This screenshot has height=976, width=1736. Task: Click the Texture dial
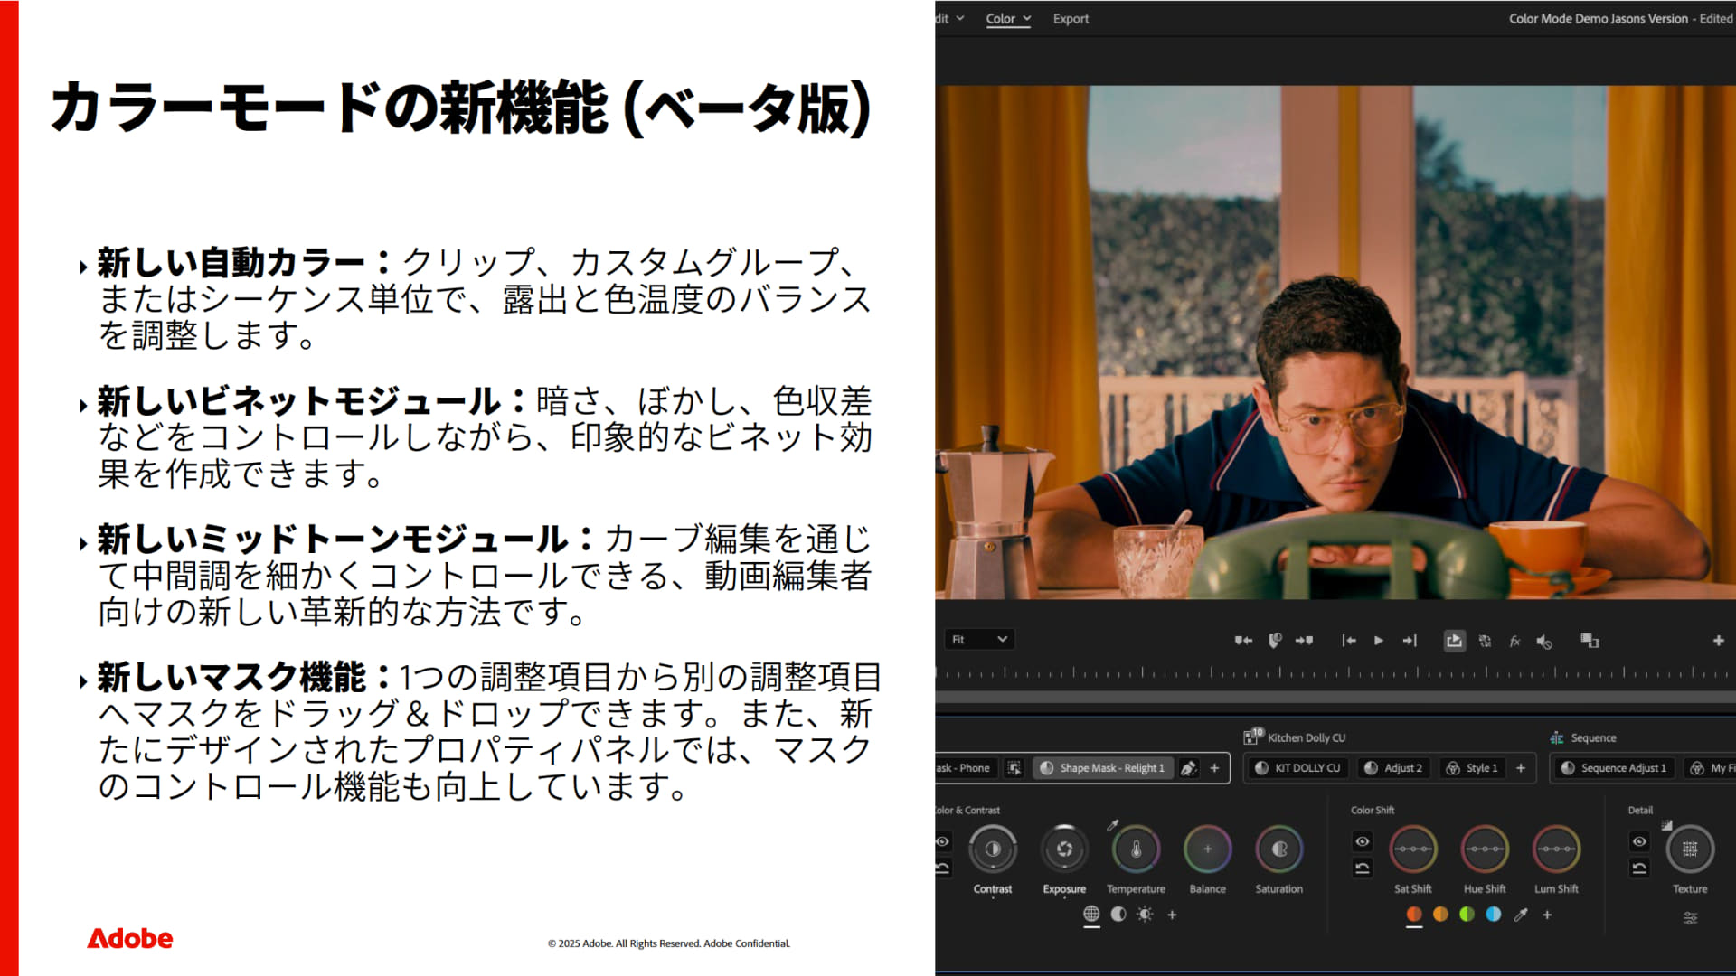tap(1690, 849)
